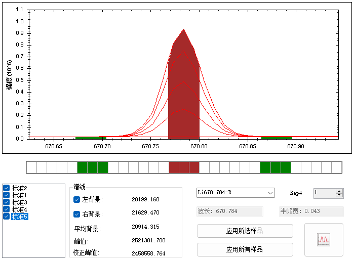354x260 pixels.
Task: Select the 标准5 list item label
Action: [x=20, y=216]
